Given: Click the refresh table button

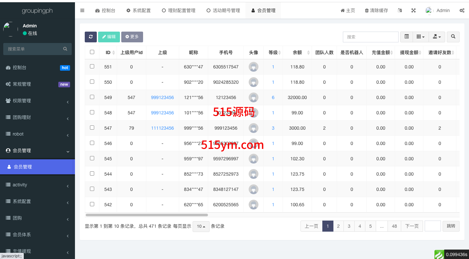Looking at the screenshot, I should pos(91,37).
